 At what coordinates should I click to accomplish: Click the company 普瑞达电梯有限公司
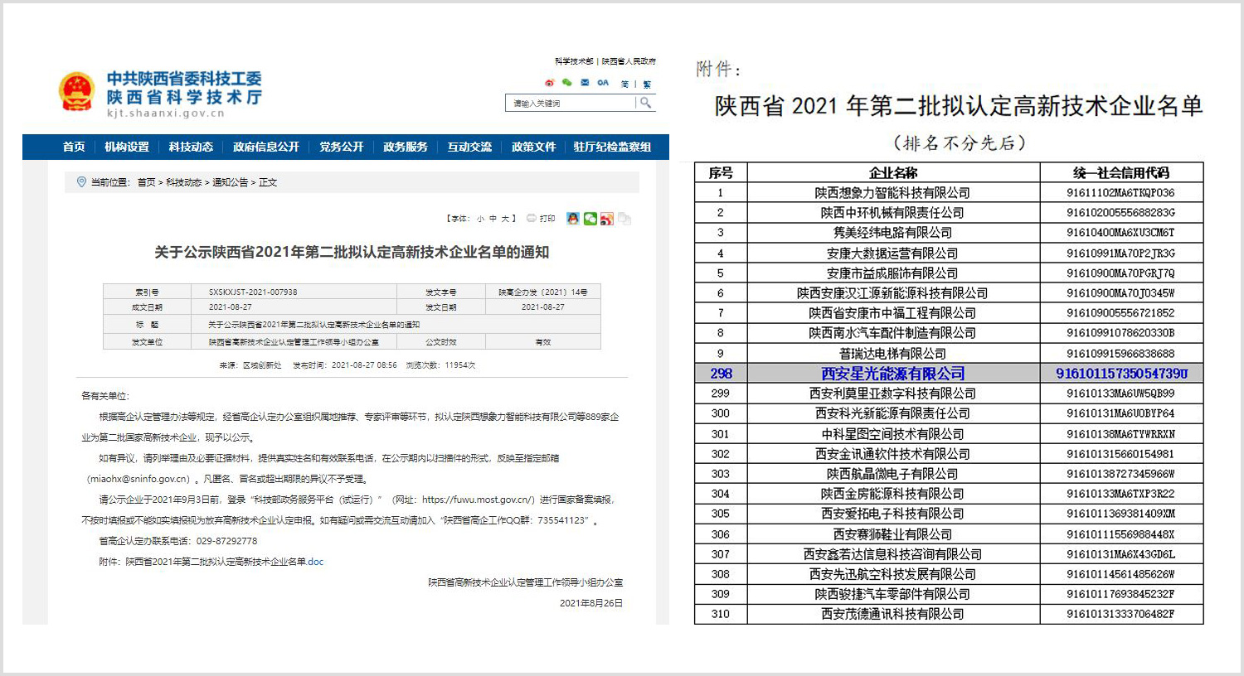(x=892, y=354)
